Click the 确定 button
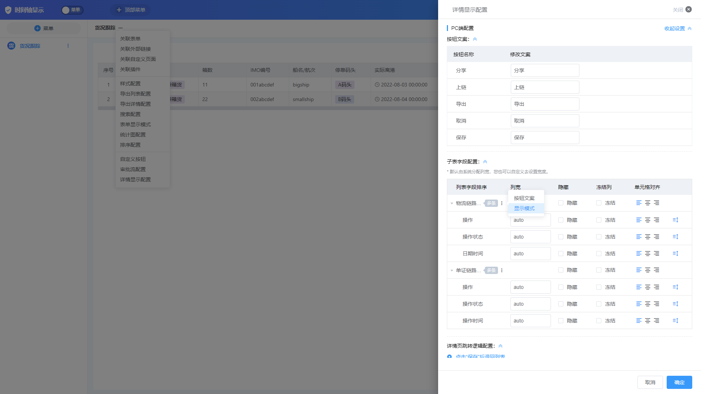 (679, 382)
